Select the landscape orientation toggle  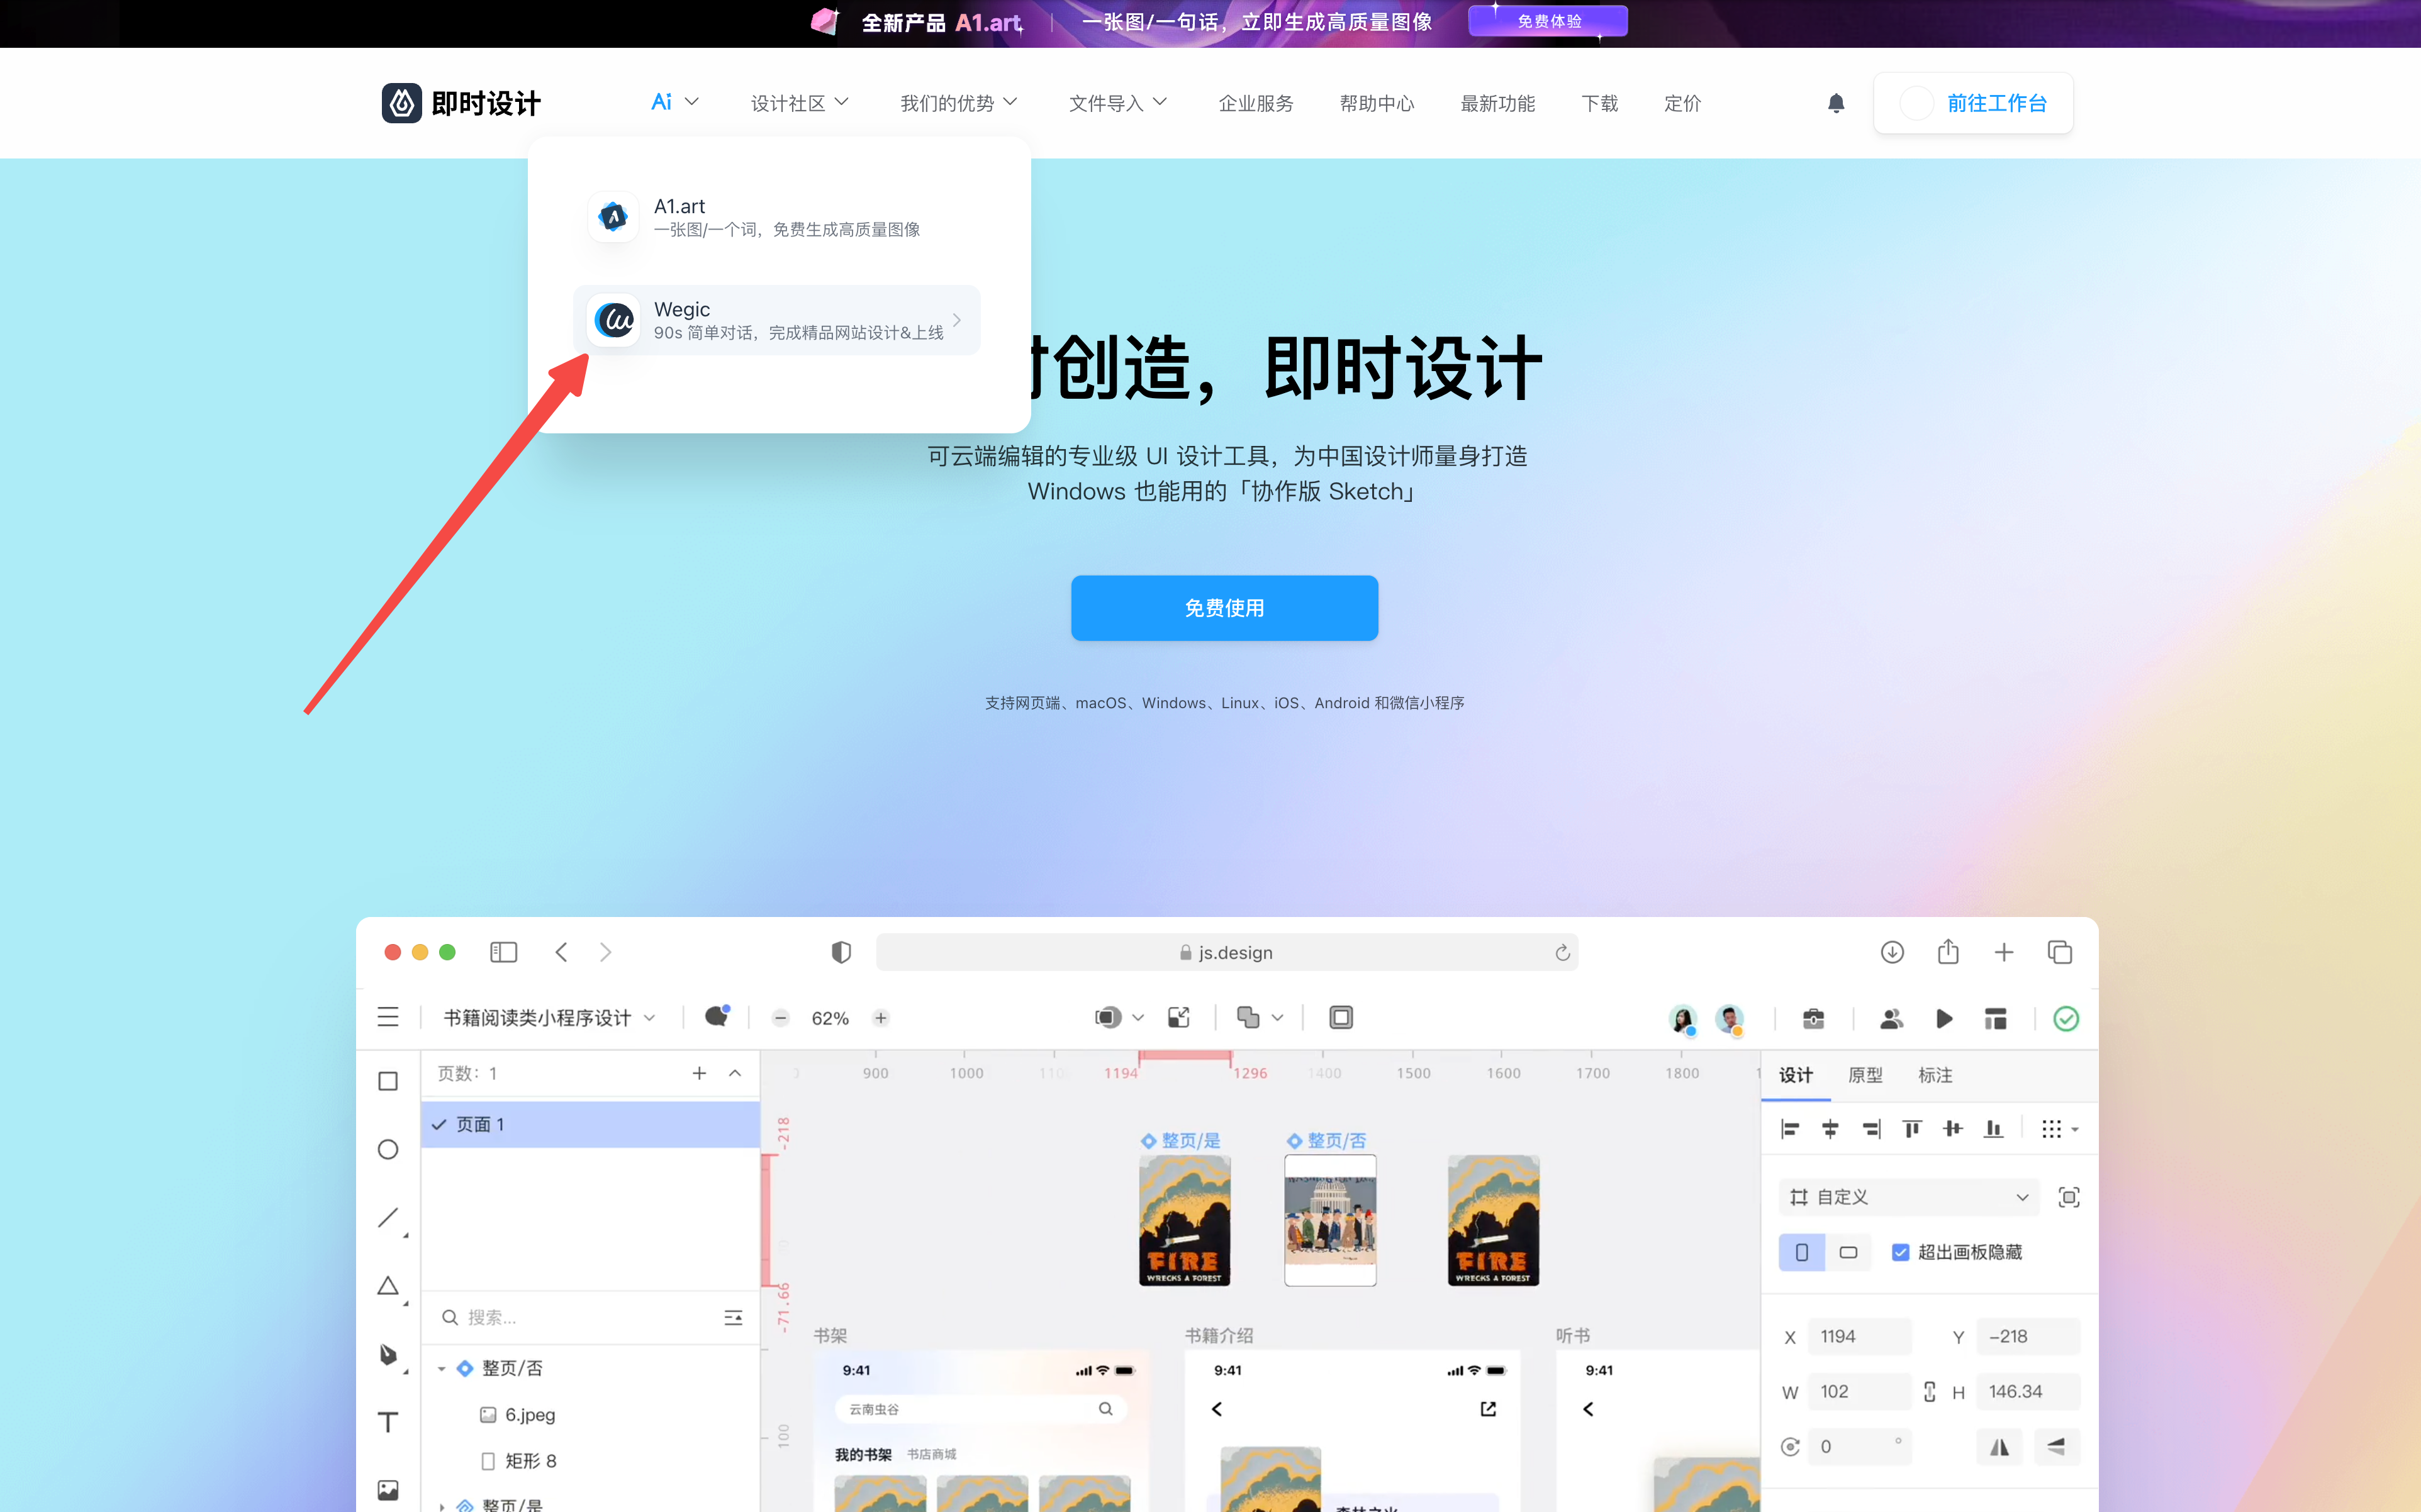(1848, 1252)
